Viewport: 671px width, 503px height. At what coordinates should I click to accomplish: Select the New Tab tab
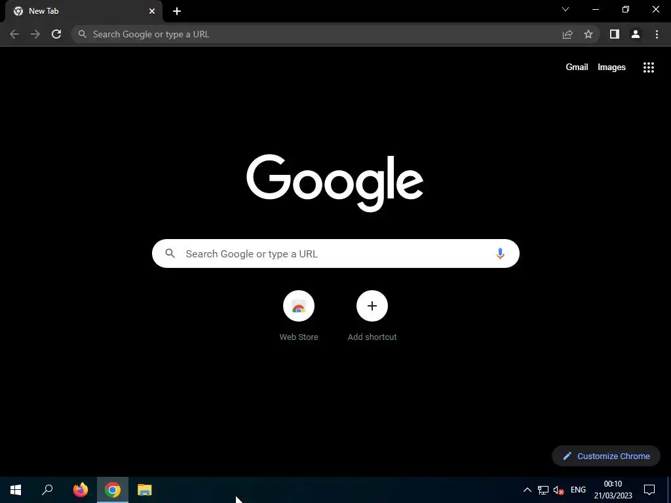[x=84, y=11]
